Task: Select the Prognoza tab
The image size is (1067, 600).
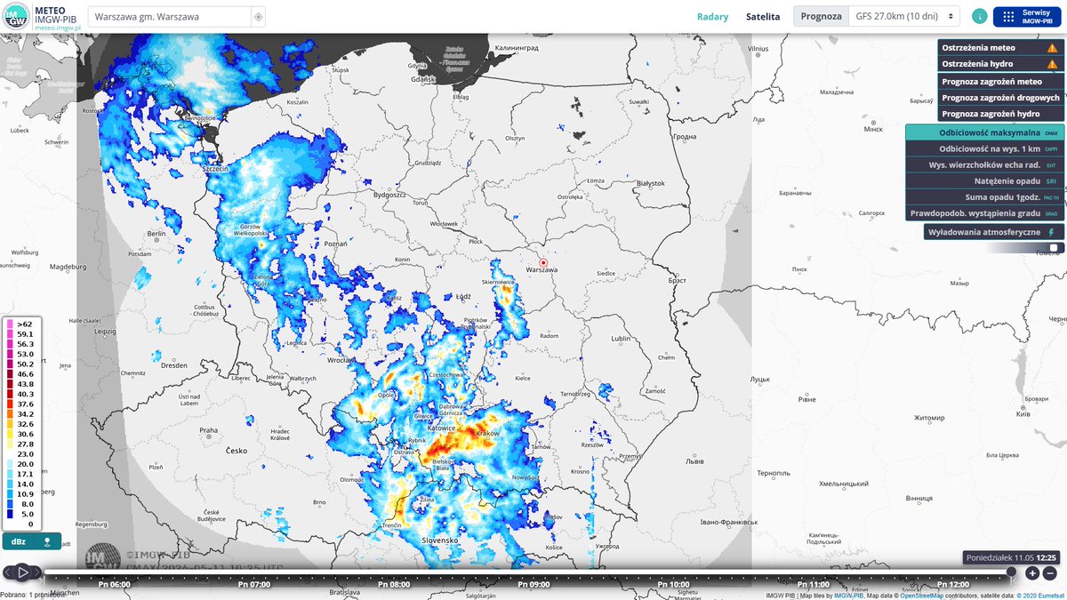Action: point(821,16)
